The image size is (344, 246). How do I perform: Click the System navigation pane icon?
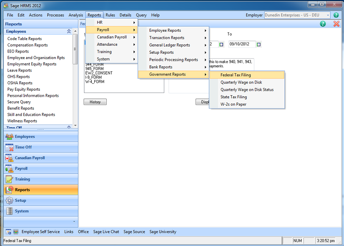[9, 211]
